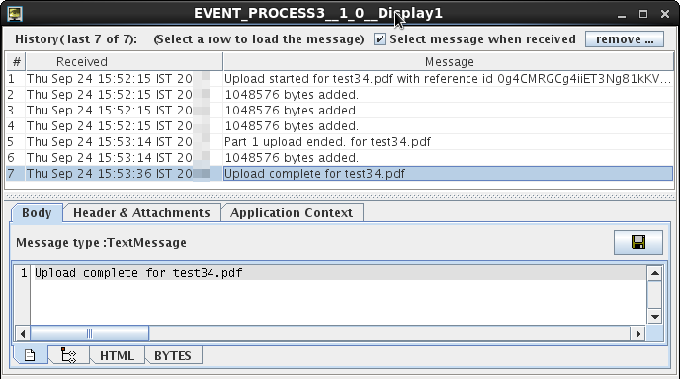Viewport: 680px width, 379px height.
Task: Open the Application Context tab
Action: point(292,212)
